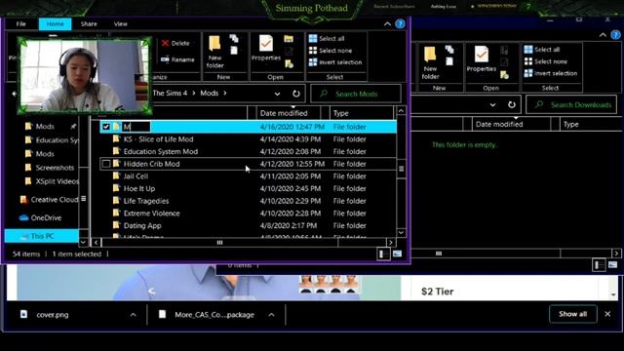Click Invert selection in the Downloads window
Screen dimensions: 624x351
point(551,73)
